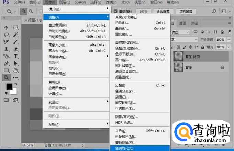
Task: Choose 色相/饱和度(H) menu item
Action: pyautogui.click(x=140, y=48)
